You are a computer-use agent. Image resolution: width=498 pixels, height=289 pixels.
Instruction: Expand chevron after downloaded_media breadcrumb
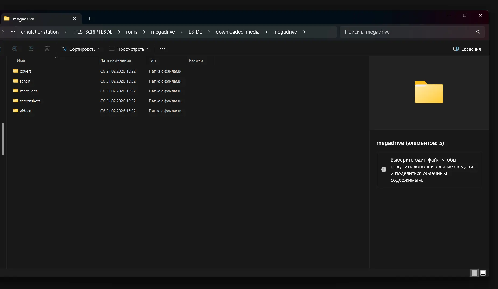pos(266,32)
